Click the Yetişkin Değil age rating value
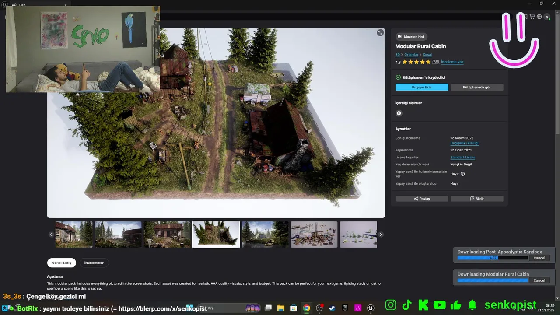This screenshot has width=560, height=315. coord(461,164)
